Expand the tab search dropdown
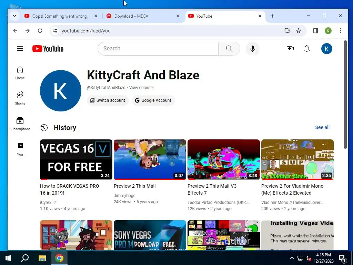Viewport: 353px width, 265px height. (x=14, y=16)
